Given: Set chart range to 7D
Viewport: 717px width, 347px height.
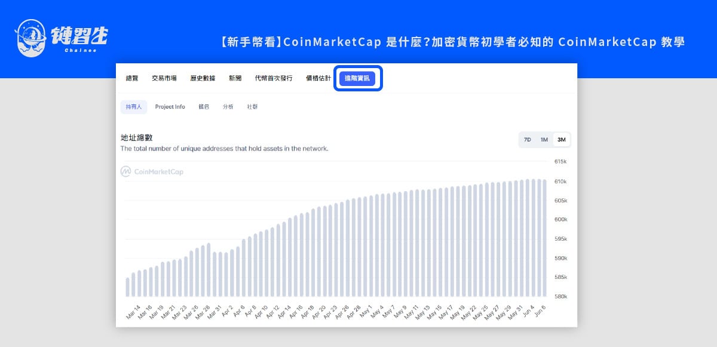Looking at the screenshot, I should pos(528,140).
